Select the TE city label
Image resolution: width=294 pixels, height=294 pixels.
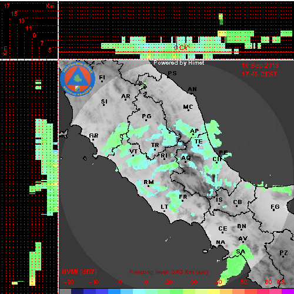pos(199,142)
